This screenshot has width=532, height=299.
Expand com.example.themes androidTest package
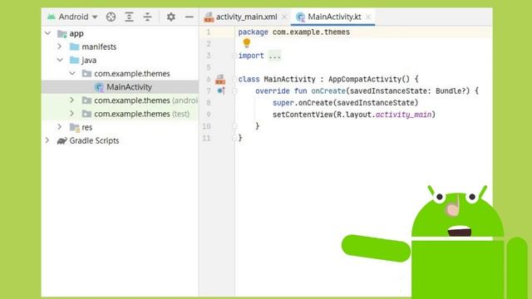[72, 100]
